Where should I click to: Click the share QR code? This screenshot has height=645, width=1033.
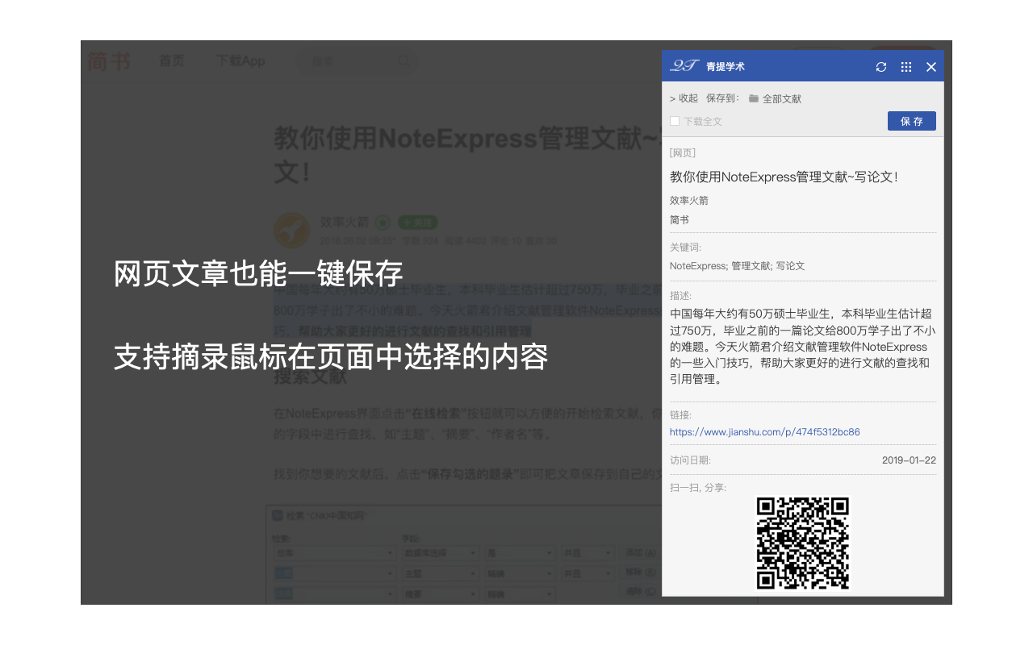pos(803,542)
